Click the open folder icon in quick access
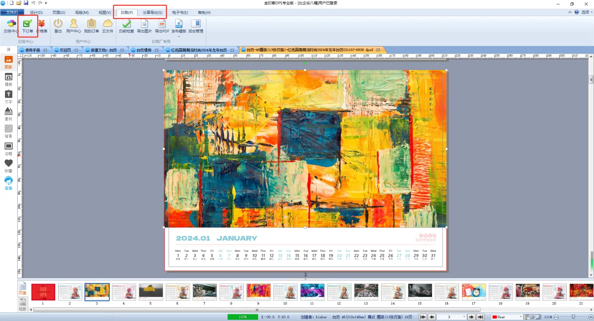Viewport: 594px width, 321px height. tap(19, 3)
